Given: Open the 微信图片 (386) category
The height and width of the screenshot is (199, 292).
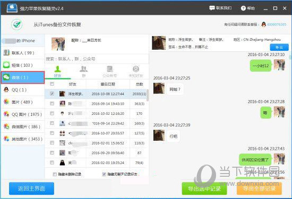Looking at the screenshot, I should [22, 126].
